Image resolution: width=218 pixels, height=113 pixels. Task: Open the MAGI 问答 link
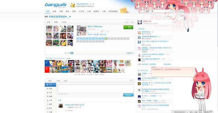(x=147, y=21)
